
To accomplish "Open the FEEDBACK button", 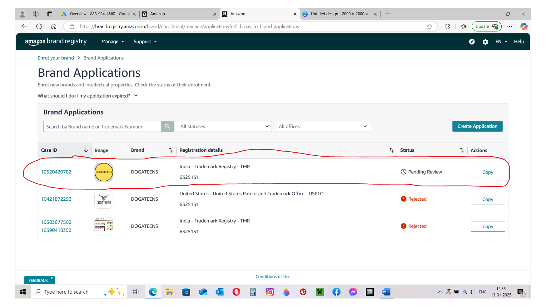I will click(38, 280).
